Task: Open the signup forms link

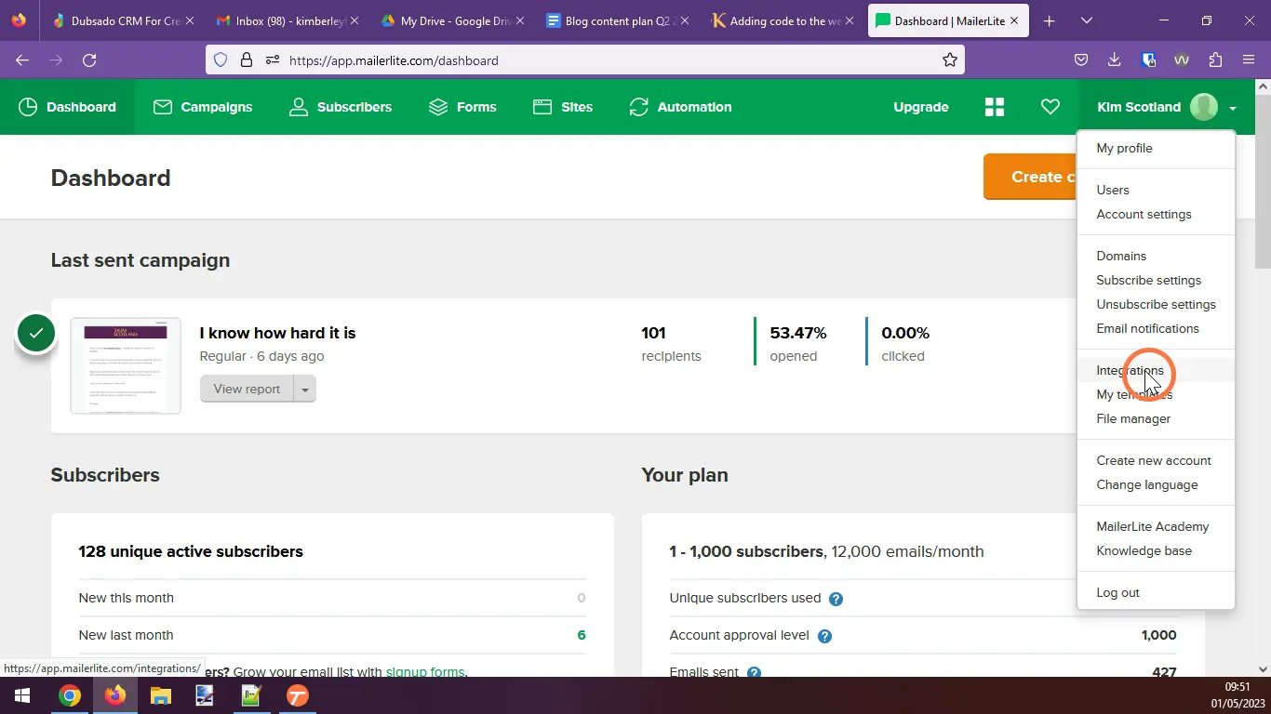Action: coord(424,671)
